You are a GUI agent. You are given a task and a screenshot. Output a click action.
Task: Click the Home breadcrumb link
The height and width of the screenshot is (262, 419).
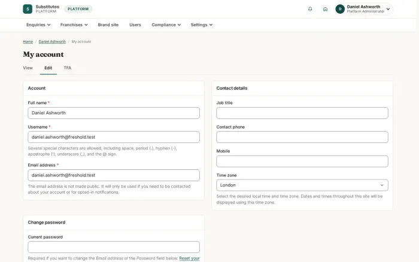point(28,42)
